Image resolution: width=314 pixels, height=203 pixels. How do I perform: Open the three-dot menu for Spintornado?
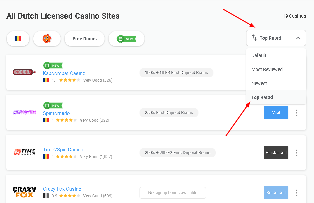(x=296, y=112)
